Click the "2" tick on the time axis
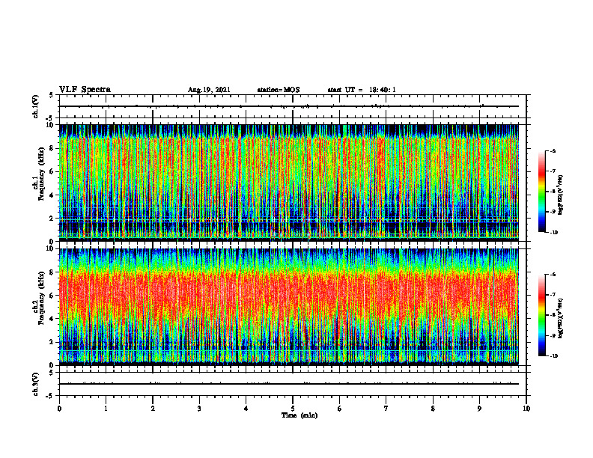The image size is (593, 458). [153, 409]
